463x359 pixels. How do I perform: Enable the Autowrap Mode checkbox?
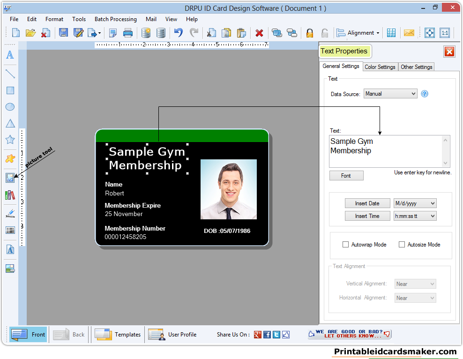pos(345,245)
